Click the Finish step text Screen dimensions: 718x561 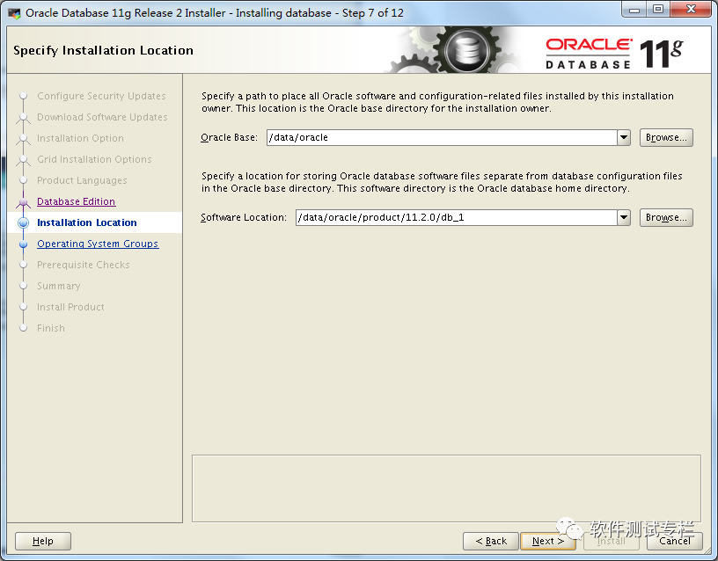coord(51,328)
